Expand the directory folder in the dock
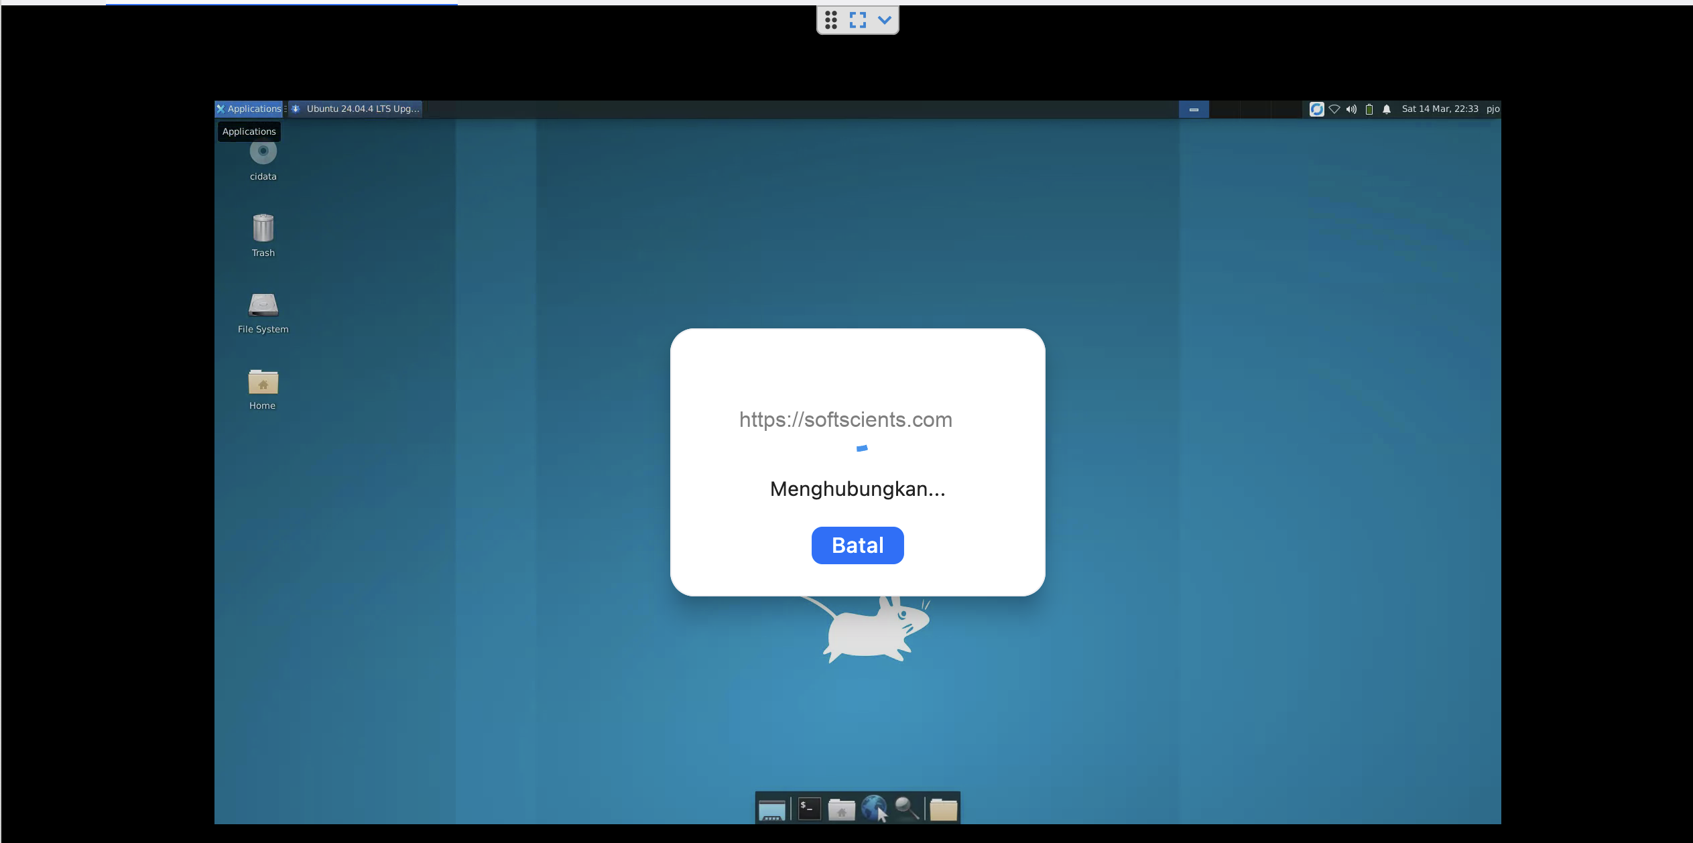Image resolution: width=1693 pixels, height=843 pixels. click(943, 809)
